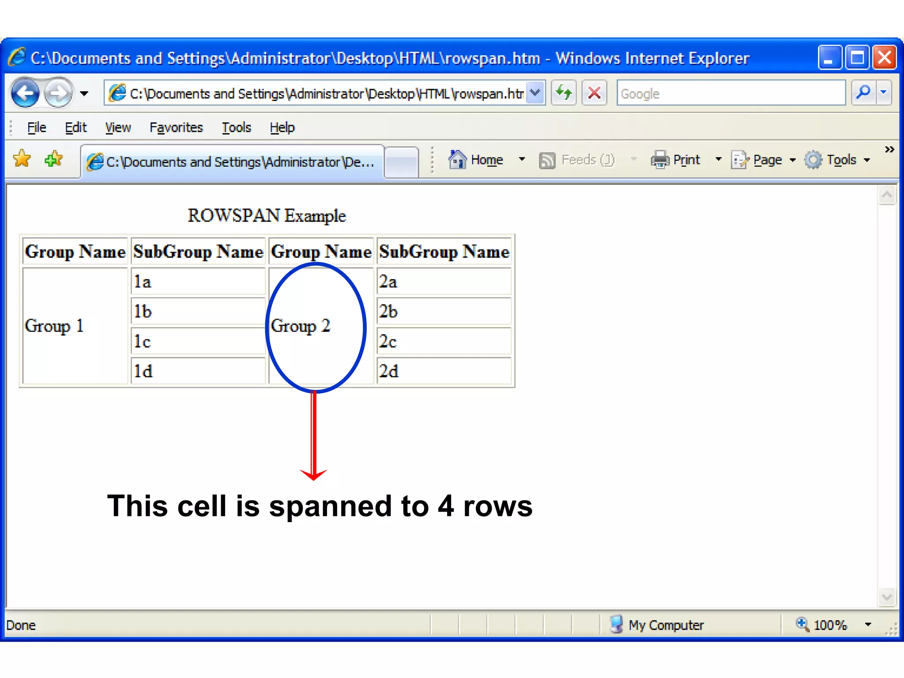
Task: Open Favorites Center star icon
Action: [22, 158]
